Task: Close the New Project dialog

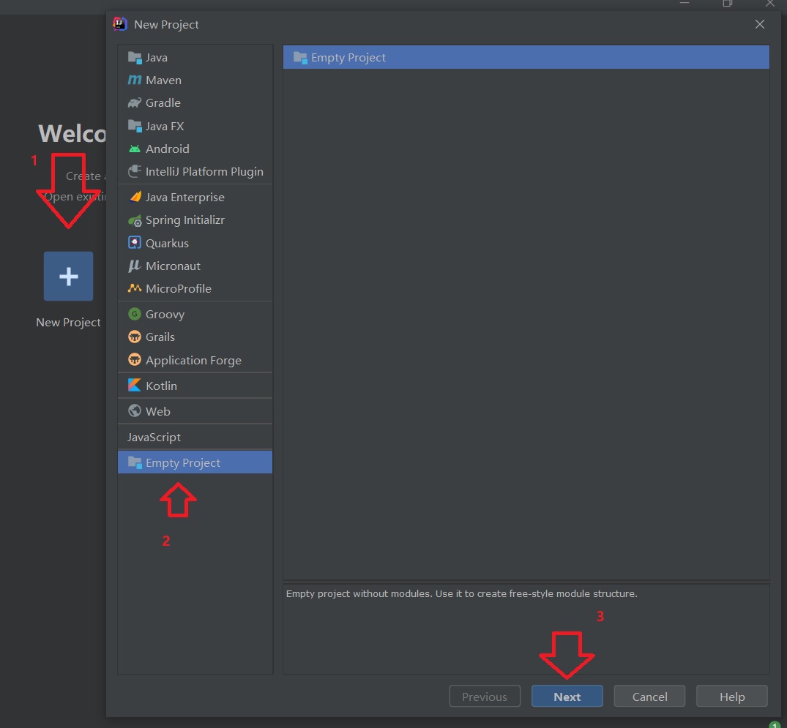Action: point(760,24)
